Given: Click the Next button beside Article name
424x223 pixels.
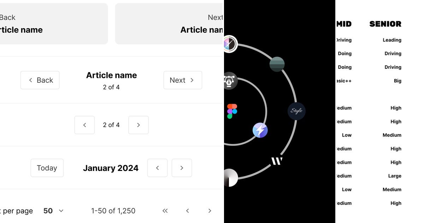Looking at the screenshot, I should click(183, 80).
